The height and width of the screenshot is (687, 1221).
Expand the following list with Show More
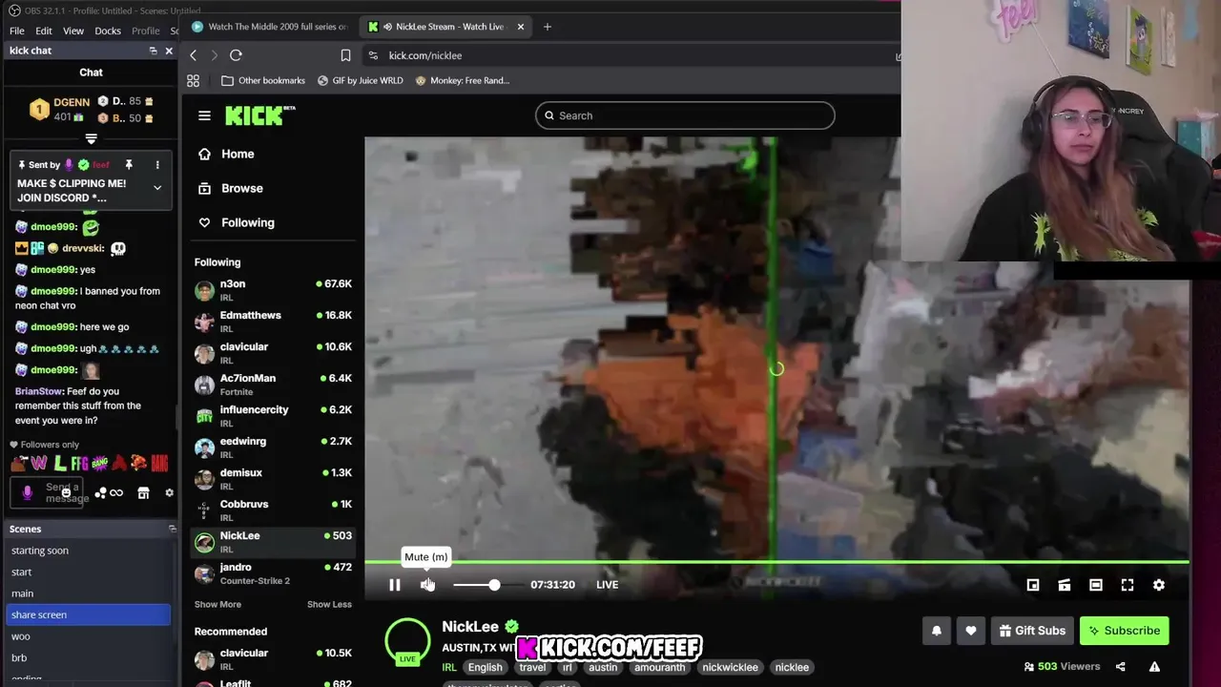click(x=217, y=604)
